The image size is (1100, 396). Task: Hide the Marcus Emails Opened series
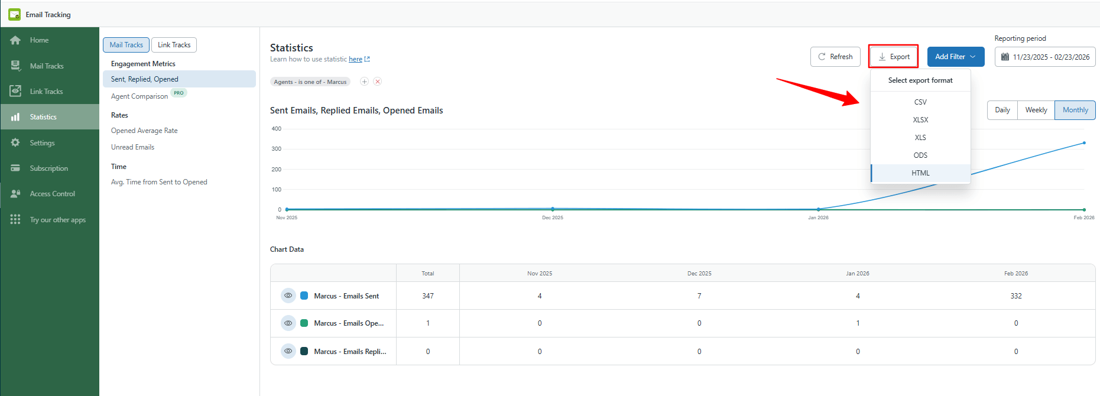[288, 323]
